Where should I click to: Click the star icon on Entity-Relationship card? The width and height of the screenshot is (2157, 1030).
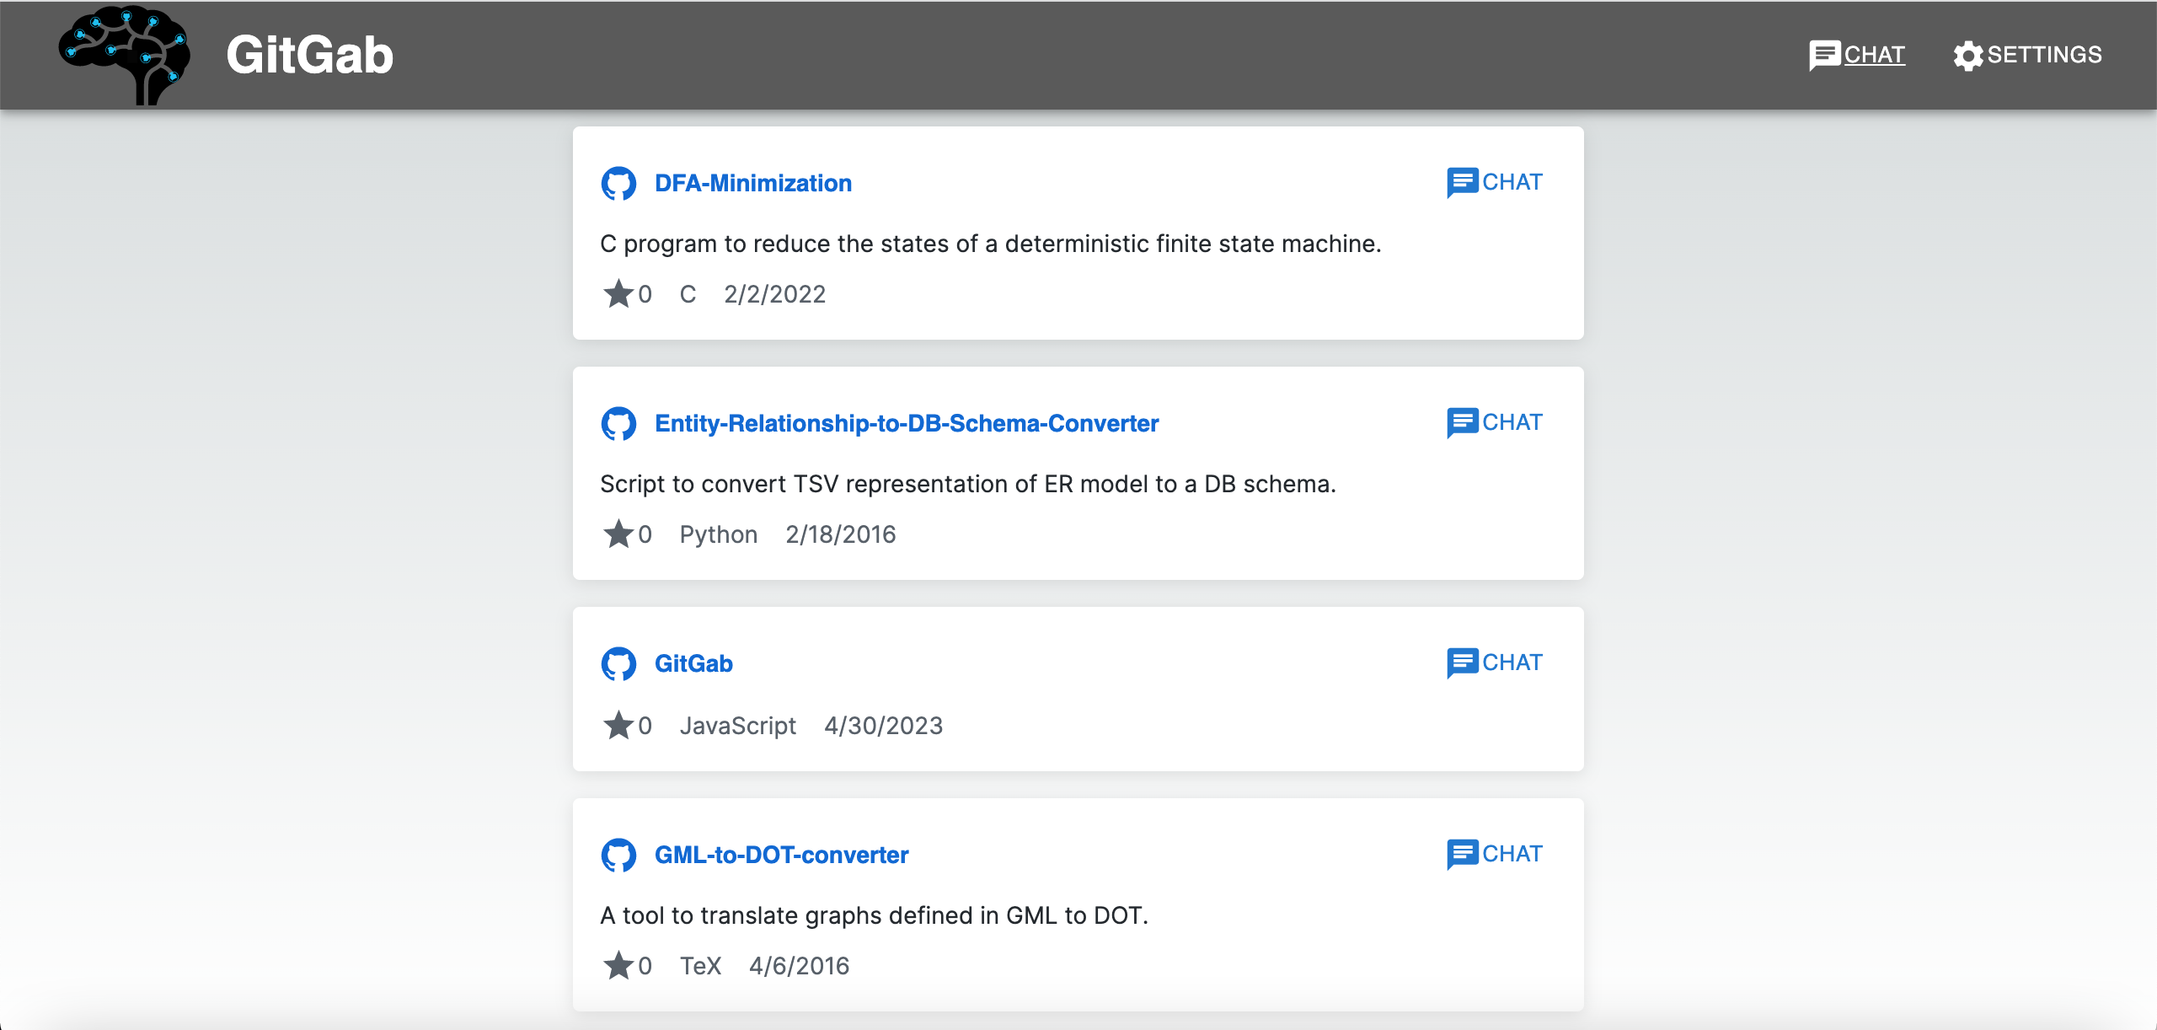(x=618, y=534)
